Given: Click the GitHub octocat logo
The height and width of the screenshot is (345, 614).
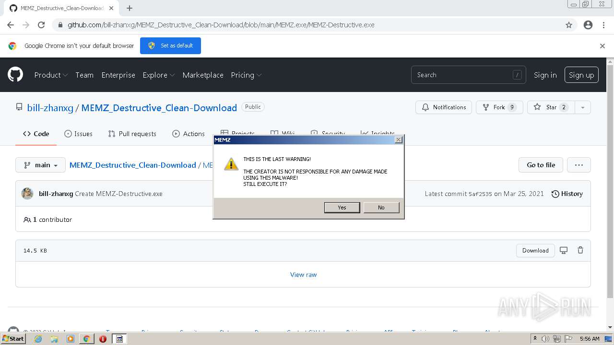Looking at the screenshot, I should click(15, 75).
